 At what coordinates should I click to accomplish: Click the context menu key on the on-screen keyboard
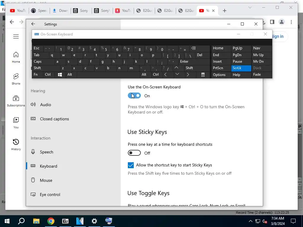click(203, 74)
